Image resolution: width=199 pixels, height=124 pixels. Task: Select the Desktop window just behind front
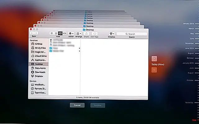point(88,26)
